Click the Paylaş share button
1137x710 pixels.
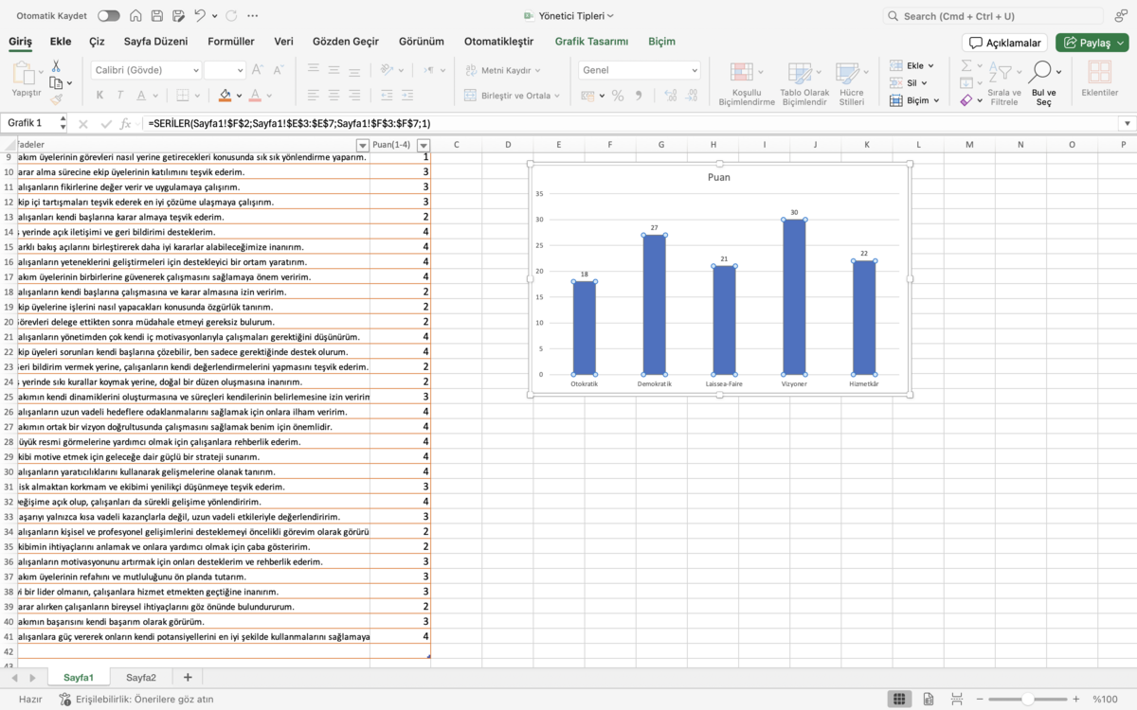pos(1092,43)
